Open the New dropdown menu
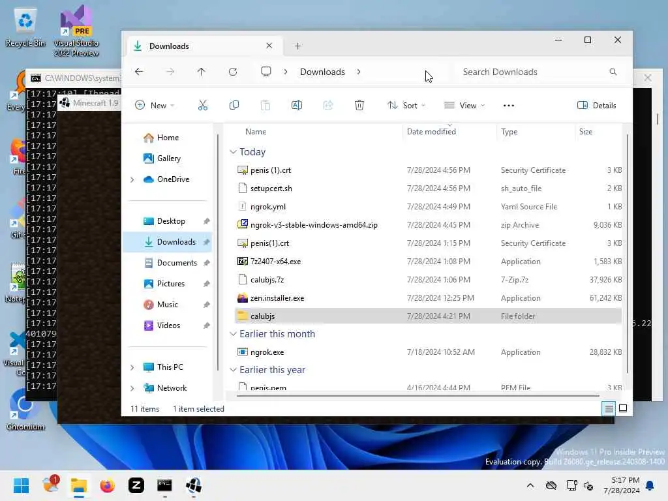 pyautogui.click(x=155, y=105)
